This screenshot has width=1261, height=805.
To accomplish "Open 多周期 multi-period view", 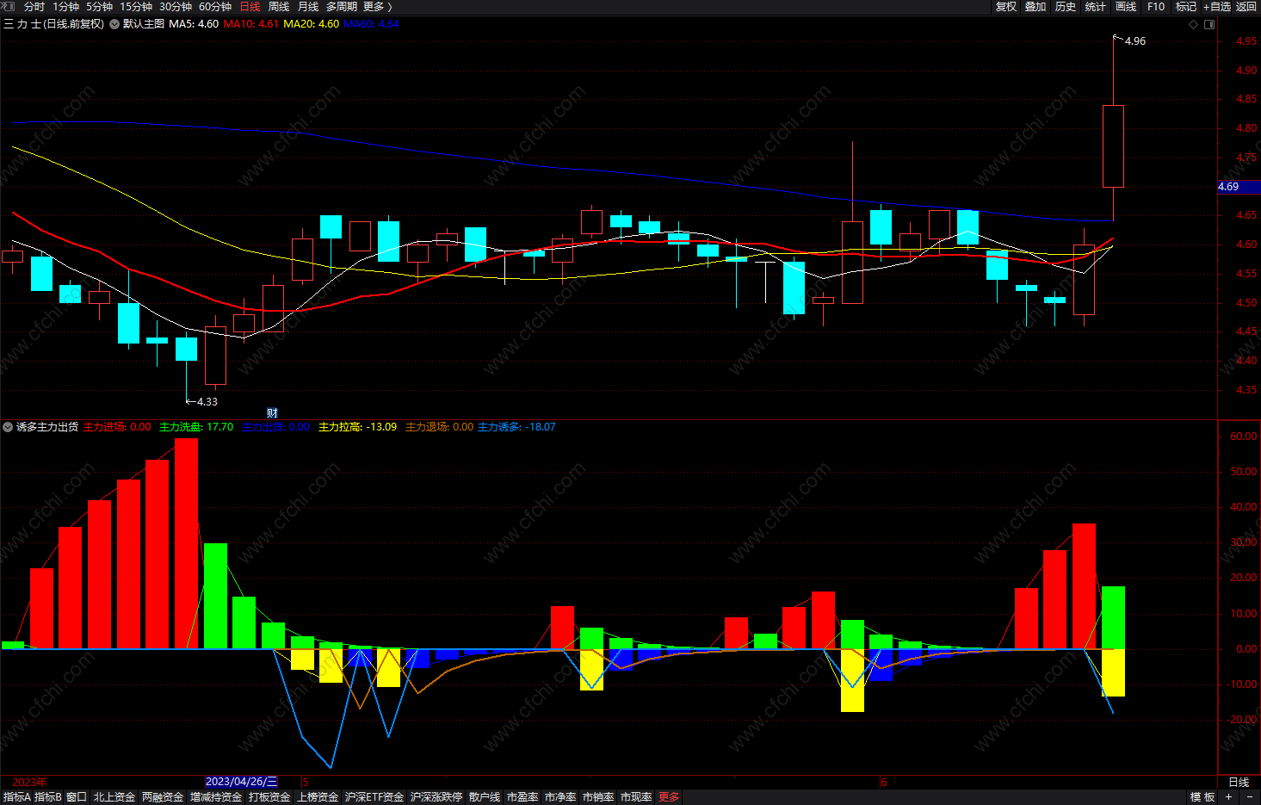I will [x=342, y=6].
